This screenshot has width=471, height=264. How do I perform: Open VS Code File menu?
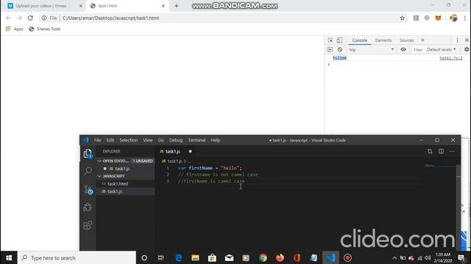tap(98, 140)
